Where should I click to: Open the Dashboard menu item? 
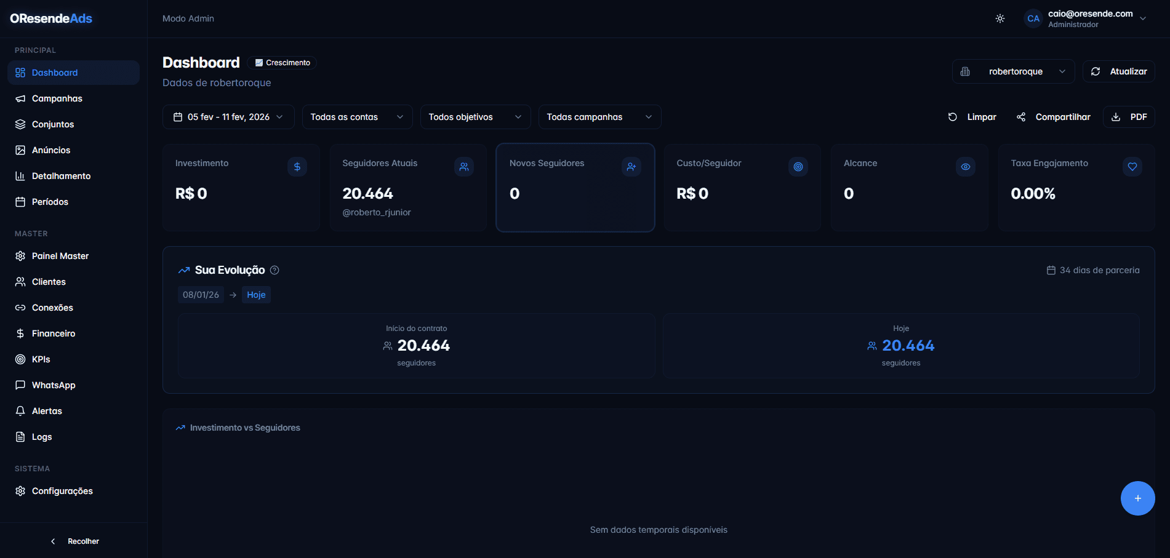(73, 73)
